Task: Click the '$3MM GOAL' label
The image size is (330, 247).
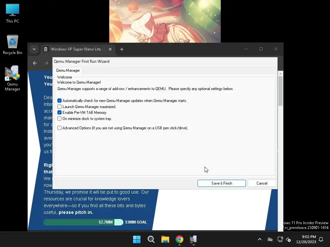Action: [136, 222]
